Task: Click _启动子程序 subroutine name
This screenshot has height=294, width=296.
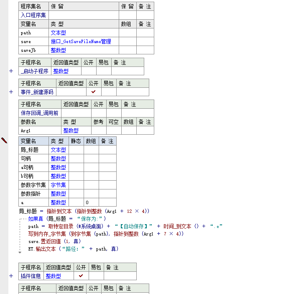Action: coord(35,71)
